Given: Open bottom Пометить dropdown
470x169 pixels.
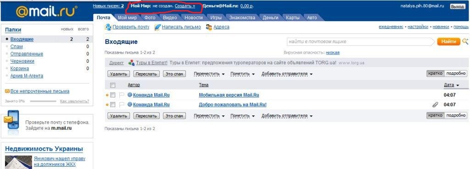Looking at the screenshot, I should tap(242, 116).
